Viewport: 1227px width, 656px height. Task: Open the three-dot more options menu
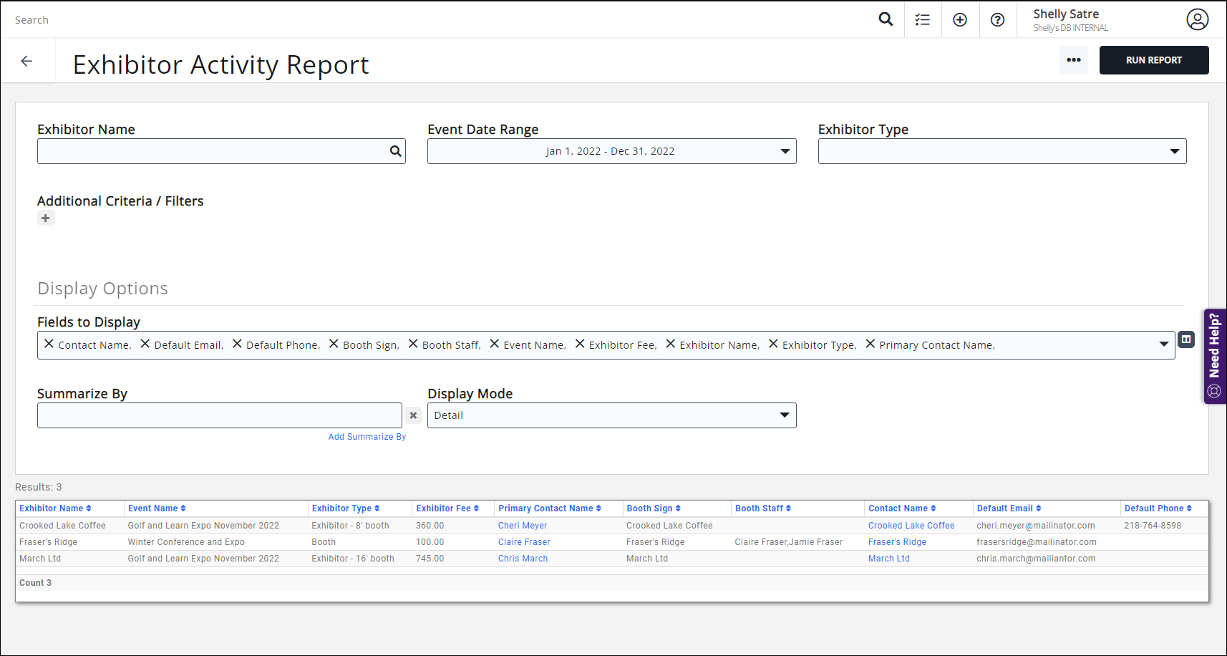point(1073,60)
